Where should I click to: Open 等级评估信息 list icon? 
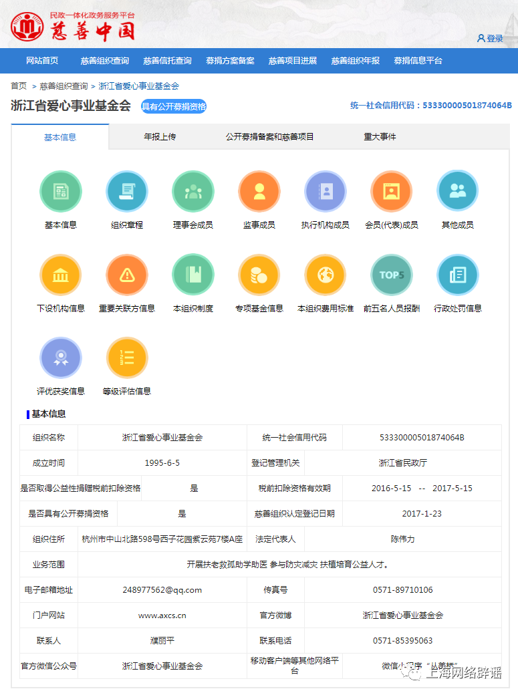[x=127, y=358]
